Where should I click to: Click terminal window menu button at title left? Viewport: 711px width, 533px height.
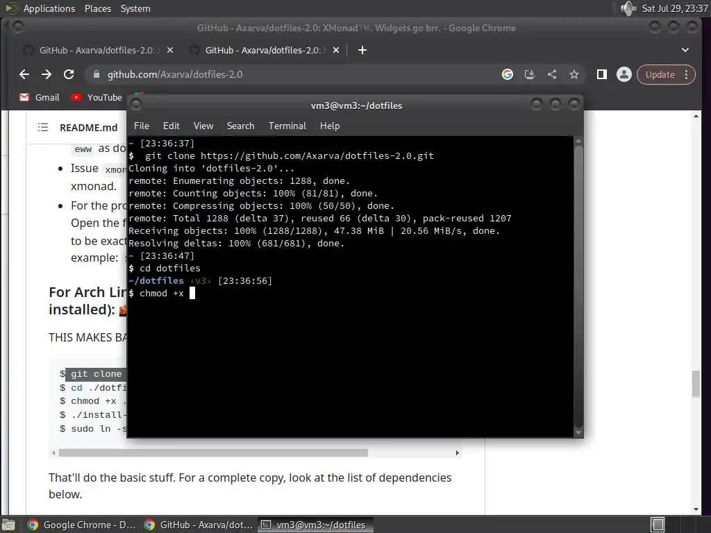(x=135, y=105)
